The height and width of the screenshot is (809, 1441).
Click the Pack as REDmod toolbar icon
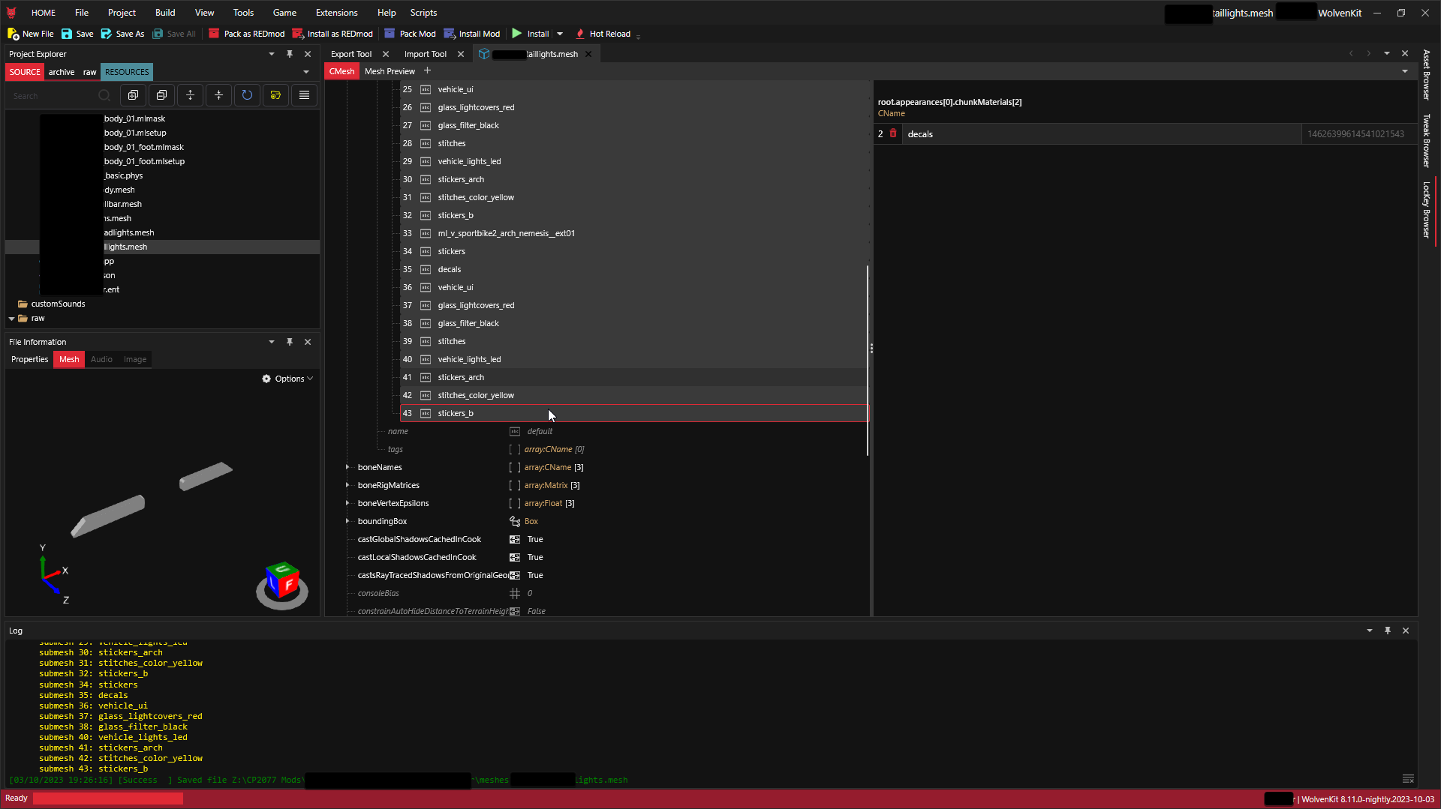point(214,34)
